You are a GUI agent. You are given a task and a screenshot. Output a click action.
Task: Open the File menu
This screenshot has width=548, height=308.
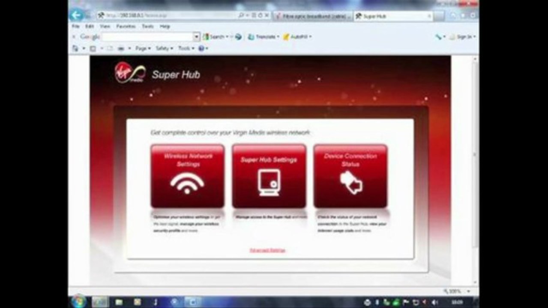(75, 26)
